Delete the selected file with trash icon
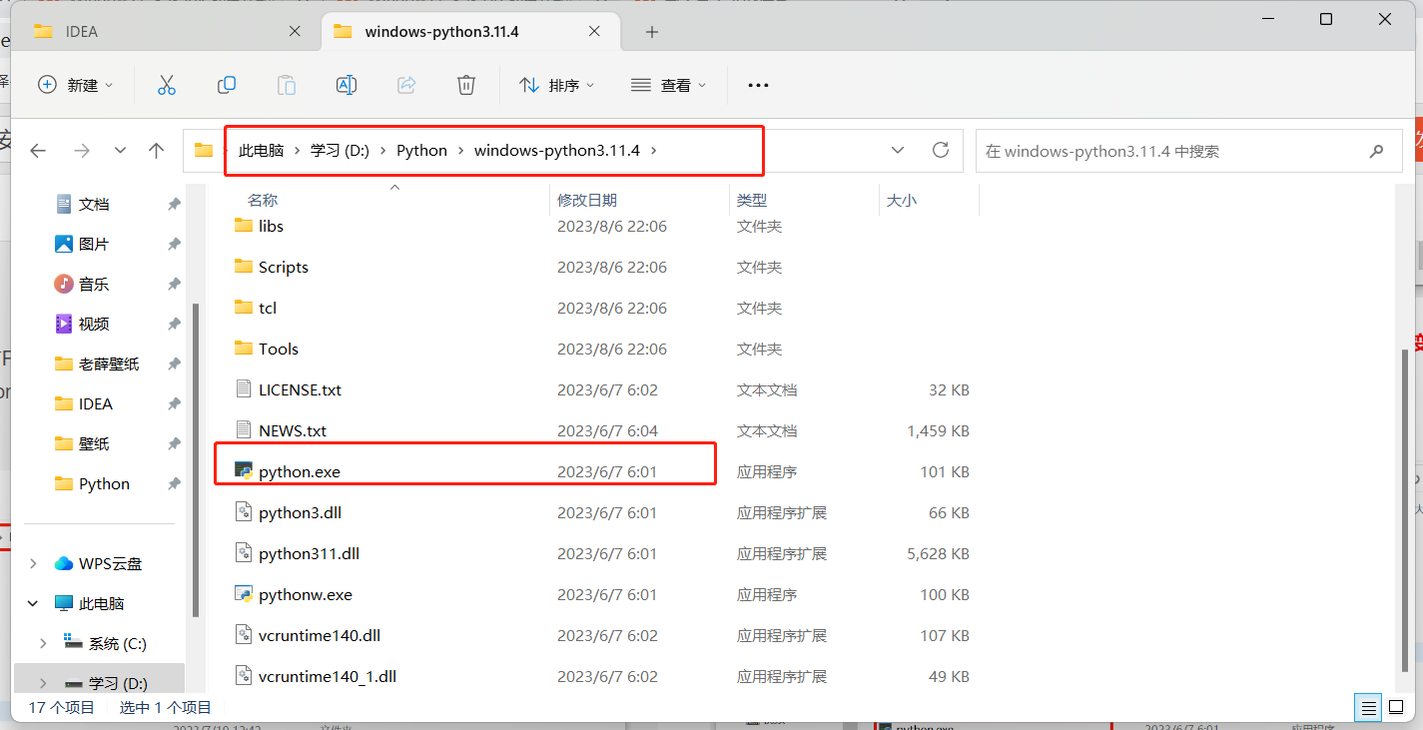1423x730 pixels. tap(466, 85)
